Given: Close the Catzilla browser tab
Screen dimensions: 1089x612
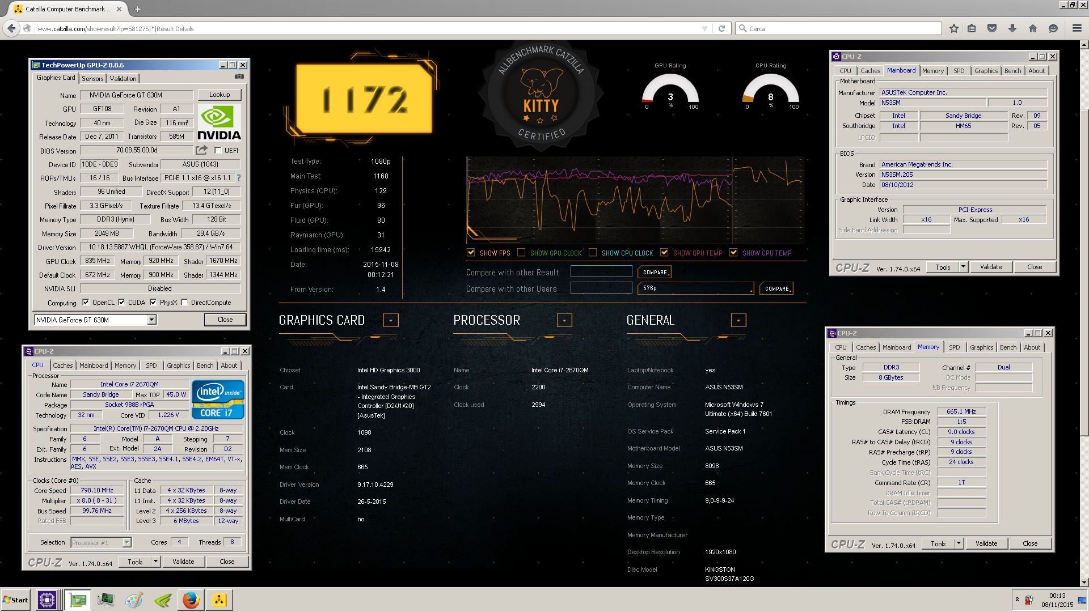Looking at the screenshot, I should pyautogui.click(x=119, y=9).
